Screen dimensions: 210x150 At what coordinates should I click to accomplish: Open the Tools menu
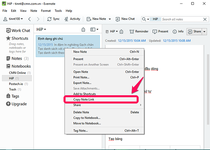click(x=58, y=11)
